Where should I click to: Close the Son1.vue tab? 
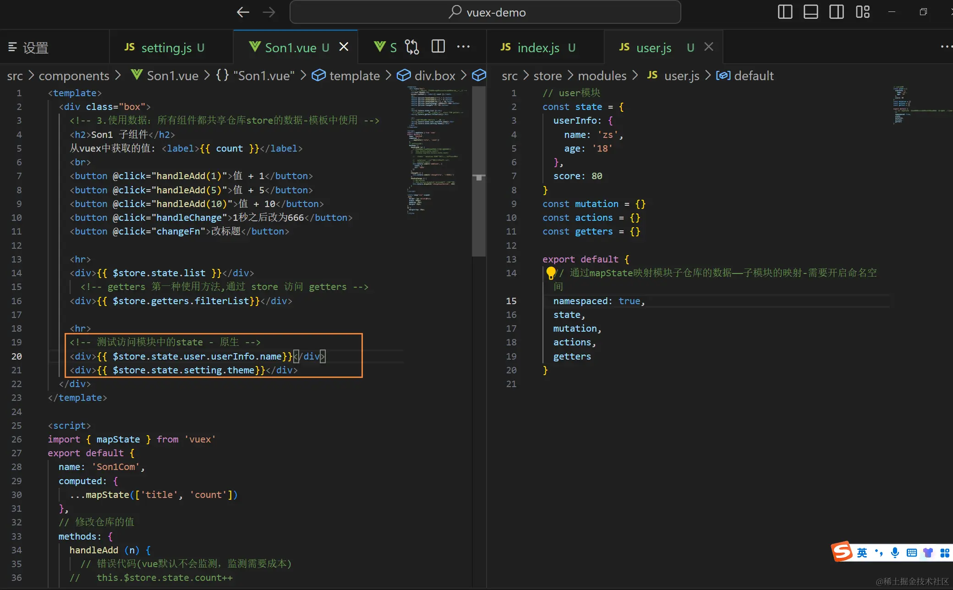point(344,47)
